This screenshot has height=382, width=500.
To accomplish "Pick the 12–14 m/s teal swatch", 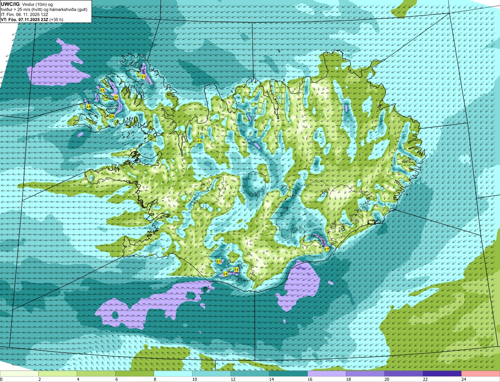I will point(250,374).
